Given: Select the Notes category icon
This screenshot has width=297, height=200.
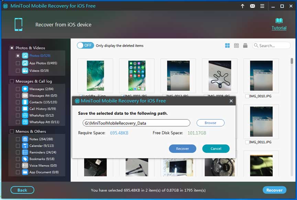Looking at the screenshot, I should [x=25, y=139].
